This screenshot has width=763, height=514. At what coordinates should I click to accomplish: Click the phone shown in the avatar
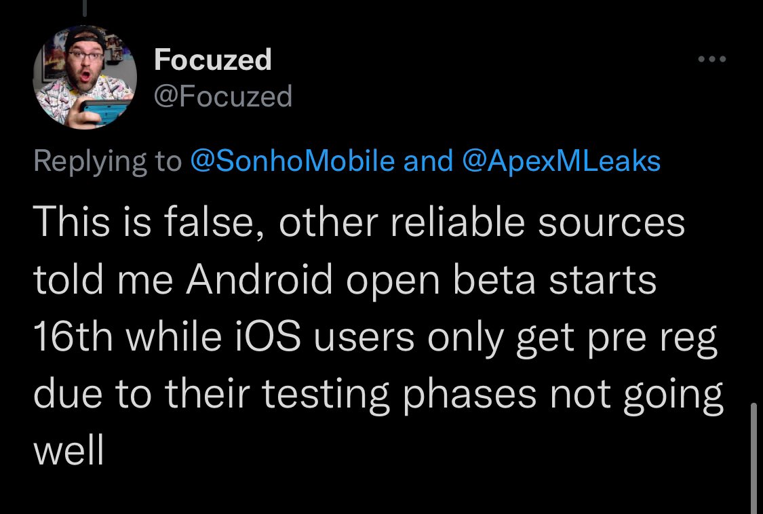coord(104,113)
